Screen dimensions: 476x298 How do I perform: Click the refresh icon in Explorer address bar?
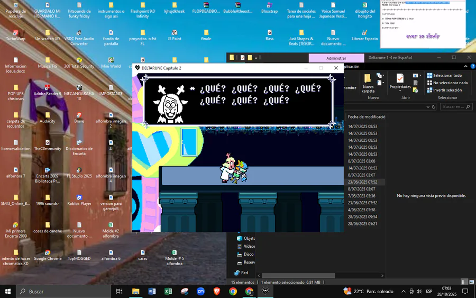[x=434, y=106]
